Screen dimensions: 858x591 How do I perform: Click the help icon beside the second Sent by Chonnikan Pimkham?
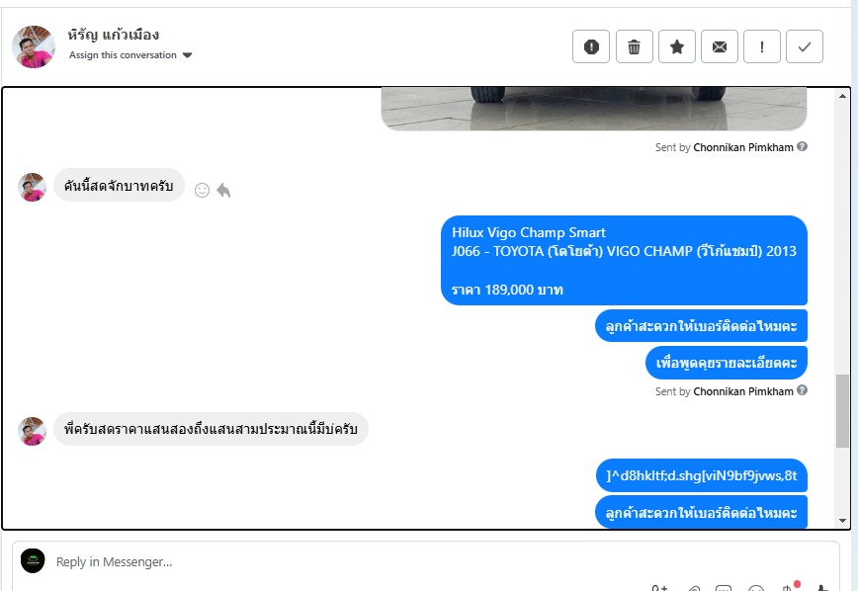click(803, 390)
